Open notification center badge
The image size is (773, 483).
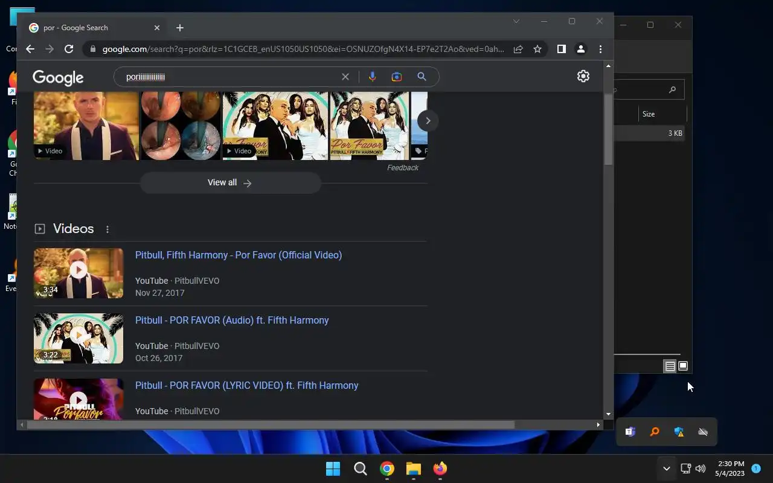[x=756, y=469]
